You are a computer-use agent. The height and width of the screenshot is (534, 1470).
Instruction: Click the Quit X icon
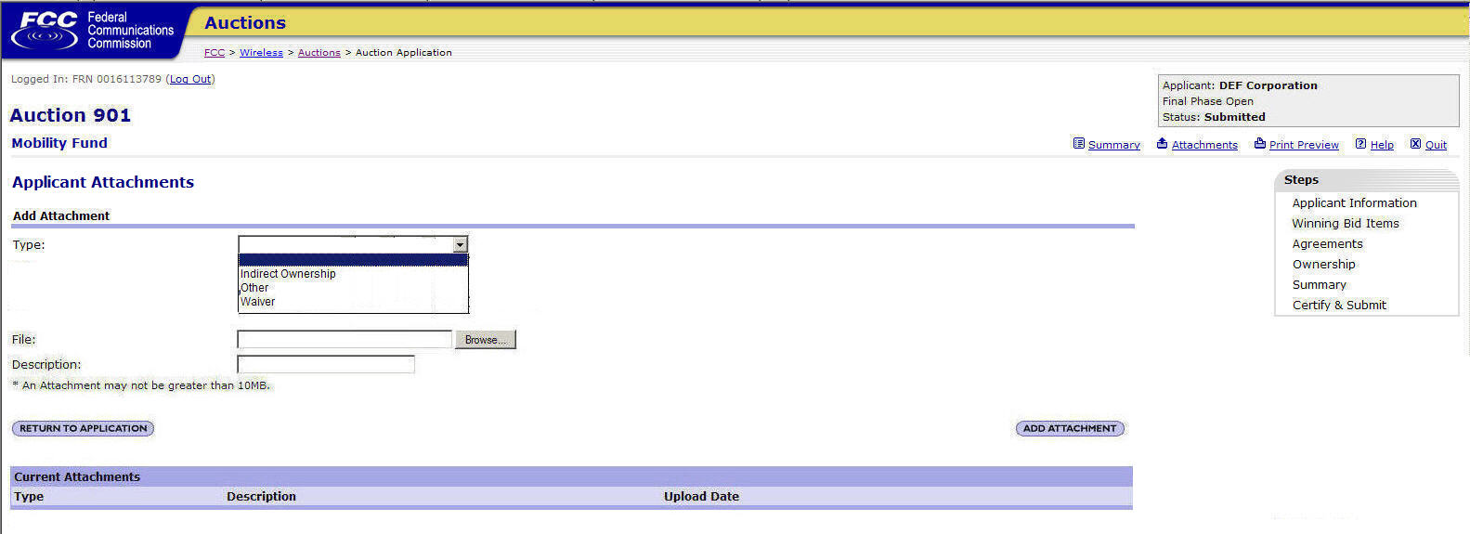[x=1415, y=144]
